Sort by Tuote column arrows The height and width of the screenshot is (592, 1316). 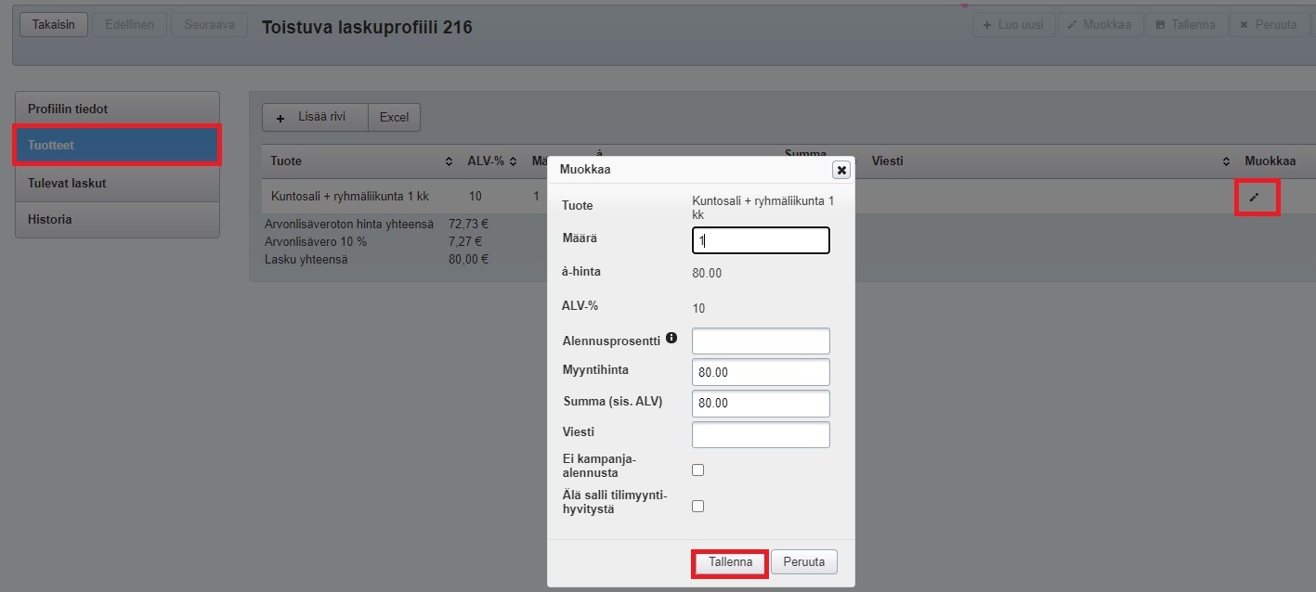click(x=450, y=161)
